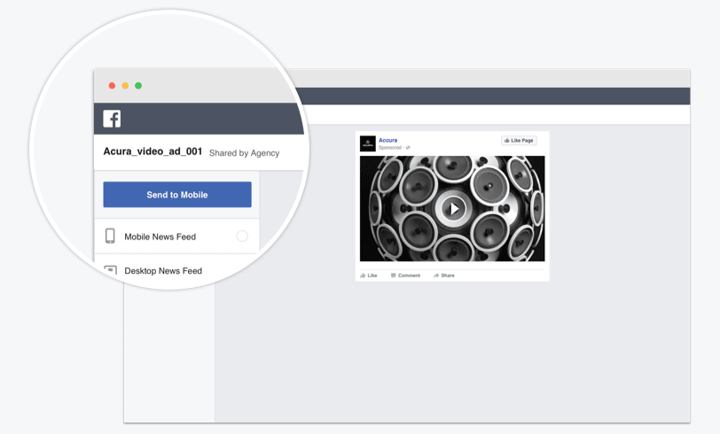
Task: Choose the Desktop News Feed label
Action: click(x=163, y=271)
